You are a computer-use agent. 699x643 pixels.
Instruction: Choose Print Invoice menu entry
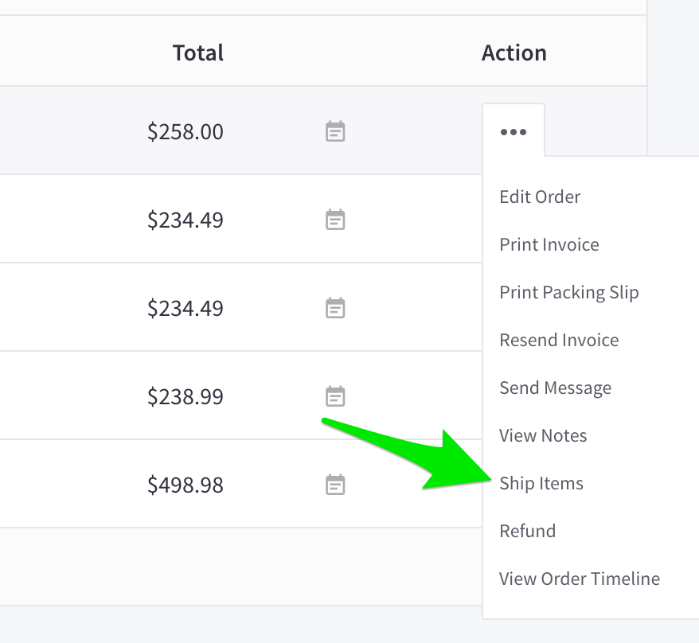pos(549,244)
